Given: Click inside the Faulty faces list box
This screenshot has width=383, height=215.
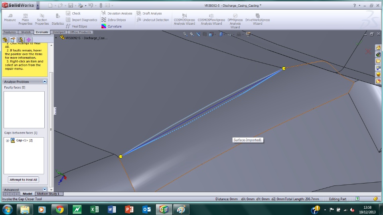Looking at the screenshot, I should pos(24,110).
